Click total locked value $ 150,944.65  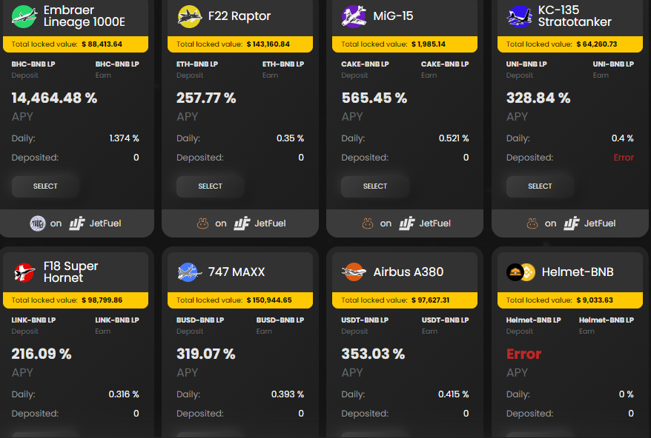(269, 300)
